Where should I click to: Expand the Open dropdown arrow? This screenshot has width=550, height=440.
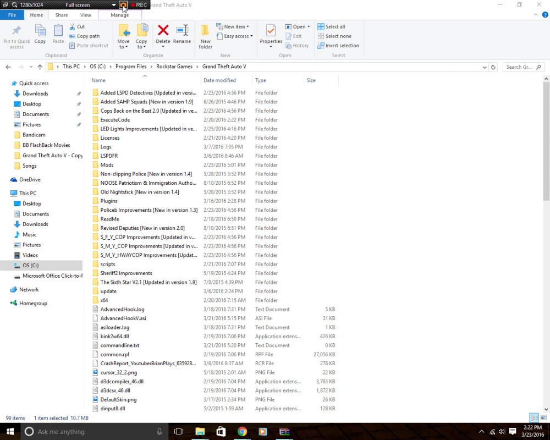pyautogui.click(x=309, y=26)
